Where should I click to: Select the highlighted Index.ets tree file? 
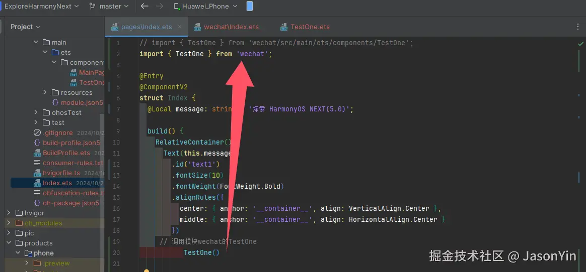57,183
